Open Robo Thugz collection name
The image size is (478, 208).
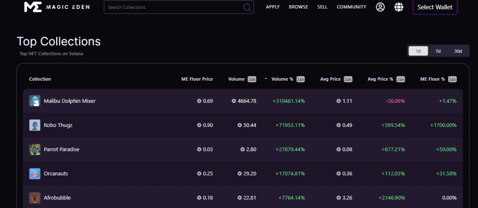pyautogui.click(x=58, y=125)
